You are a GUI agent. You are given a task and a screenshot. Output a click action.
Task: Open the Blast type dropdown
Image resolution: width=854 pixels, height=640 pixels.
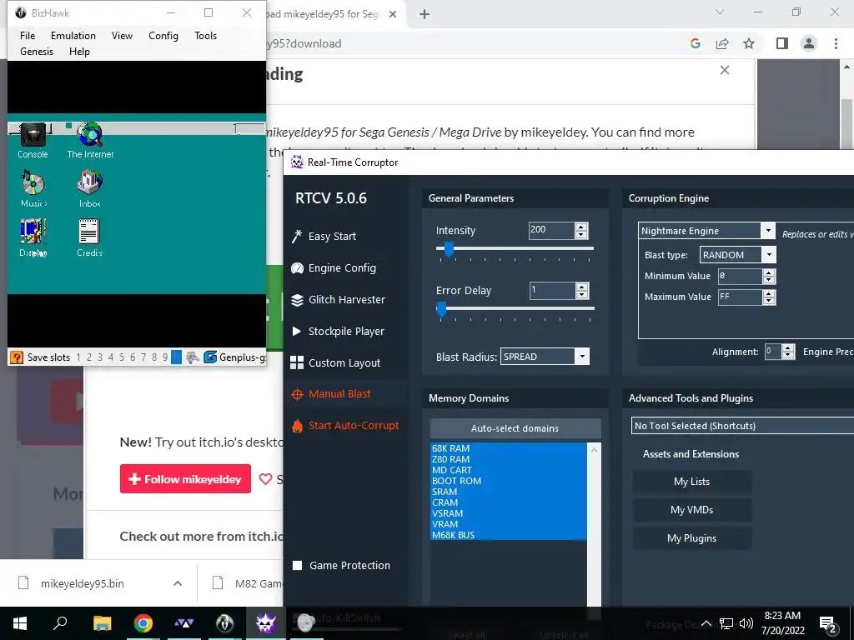[x=769, y=255]
